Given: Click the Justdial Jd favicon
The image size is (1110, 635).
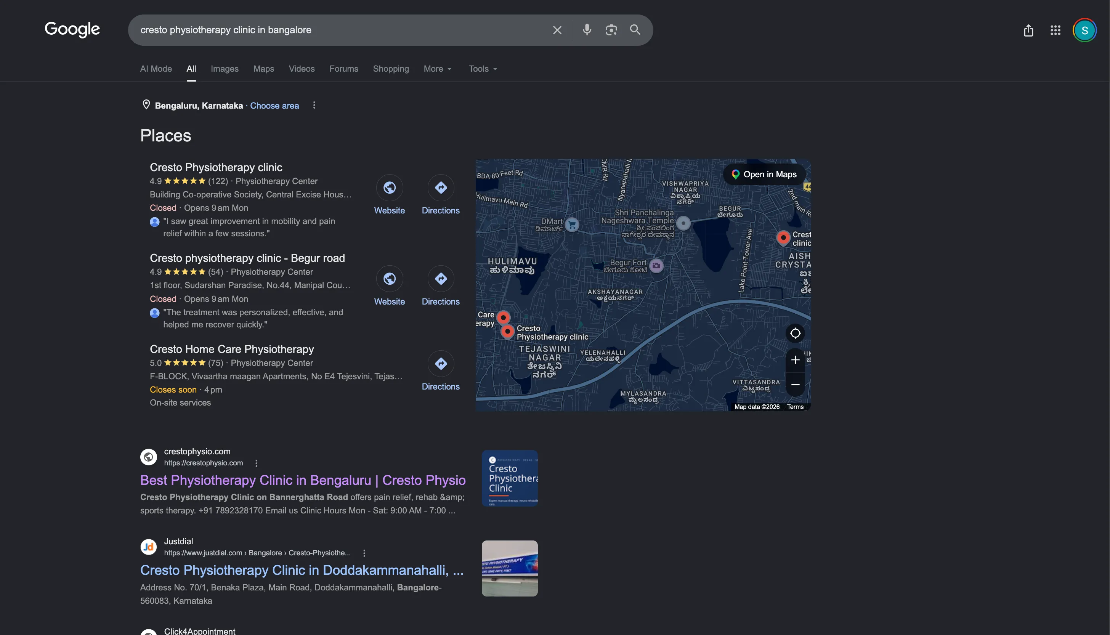Looking at the screenshot, I should tap(148, 547).
